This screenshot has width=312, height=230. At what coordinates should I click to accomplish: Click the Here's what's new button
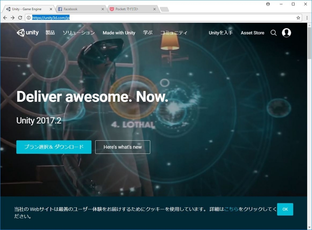122,147
